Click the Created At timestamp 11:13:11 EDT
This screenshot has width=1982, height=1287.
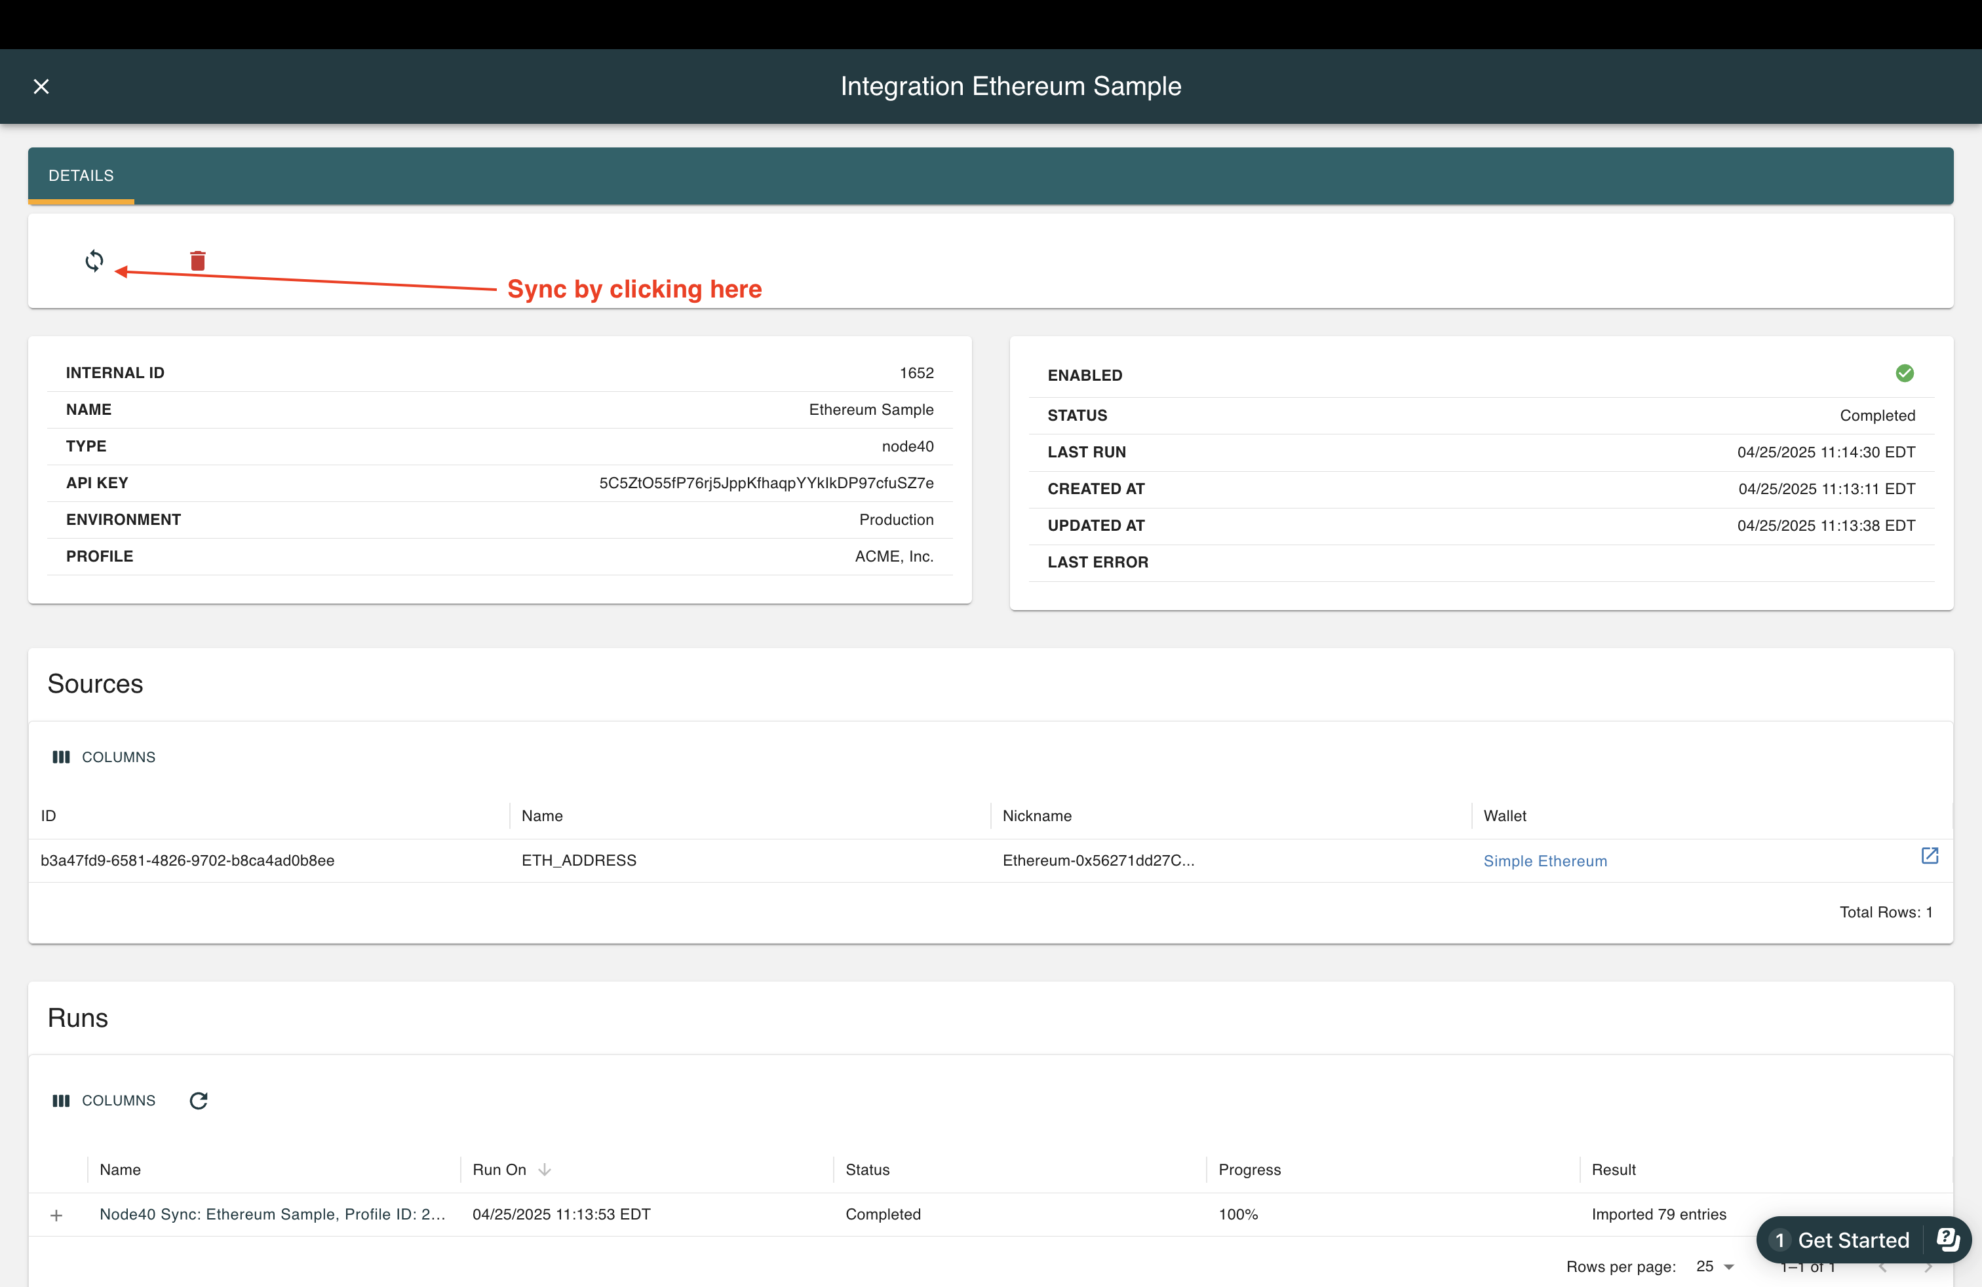tap(1826, 489)
